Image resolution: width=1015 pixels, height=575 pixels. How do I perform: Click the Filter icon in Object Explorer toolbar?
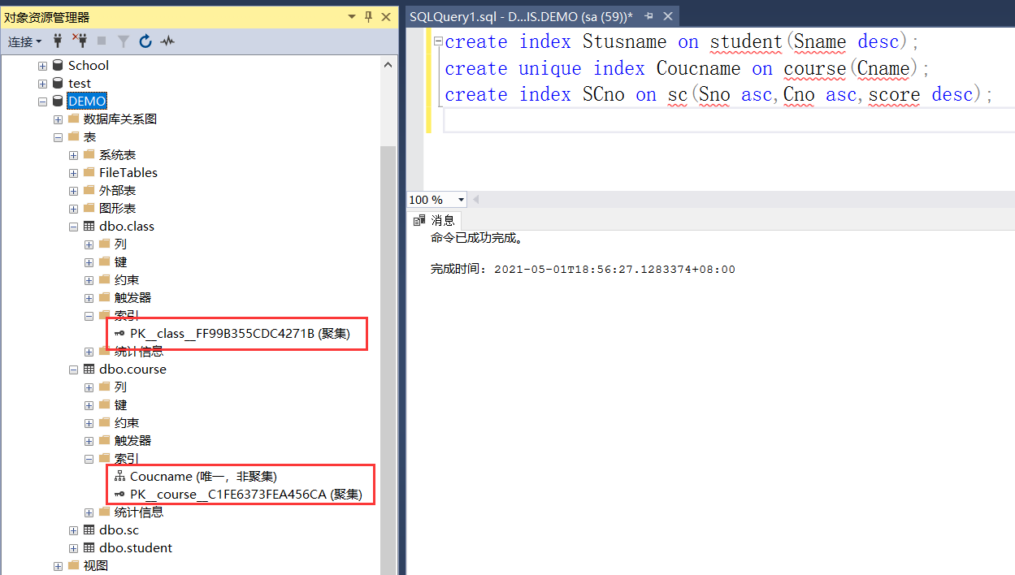tap(124, 41)
